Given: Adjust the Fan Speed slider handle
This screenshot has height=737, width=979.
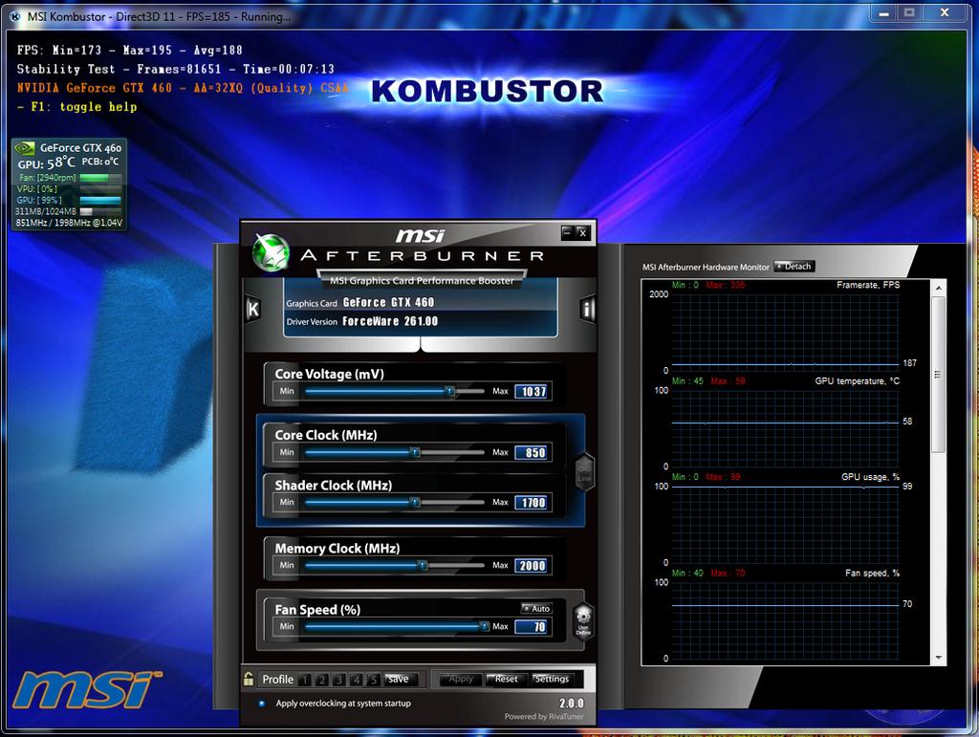Looking at the screenshot, I should click(484, 626).
